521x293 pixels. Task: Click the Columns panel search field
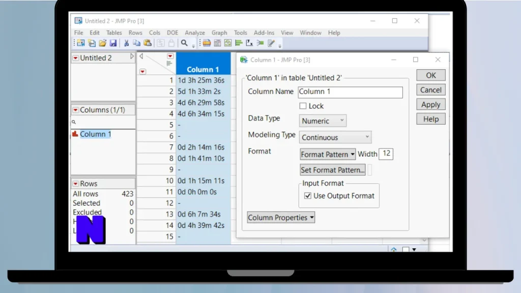(103, 122)
